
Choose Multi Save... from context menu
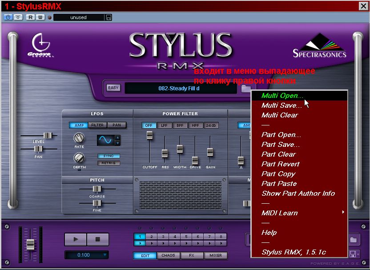pyautogui.click(x=299, y=105)
